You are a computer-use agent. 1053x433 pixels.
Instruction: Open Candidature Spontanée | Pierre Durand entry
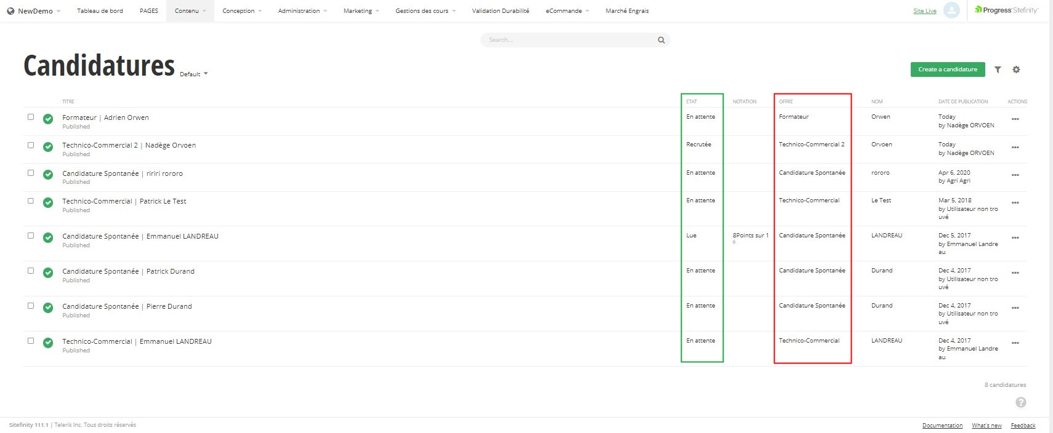pos(127,306)
